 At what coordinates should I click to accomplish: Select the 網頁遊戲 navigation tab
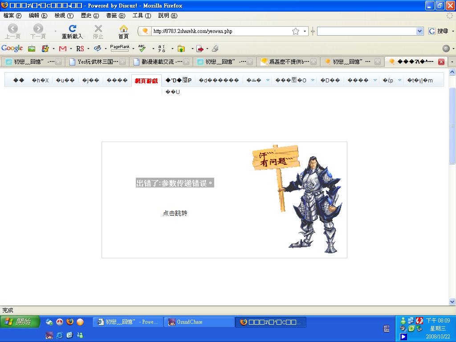point(146,81)
